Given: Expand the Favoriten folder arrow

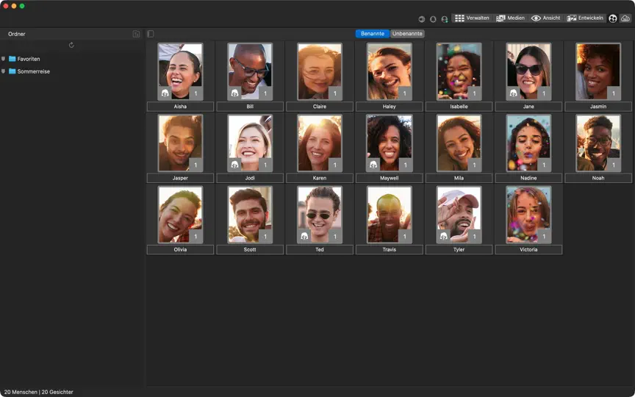Looking at the screenshot, I should click(3, 59).
